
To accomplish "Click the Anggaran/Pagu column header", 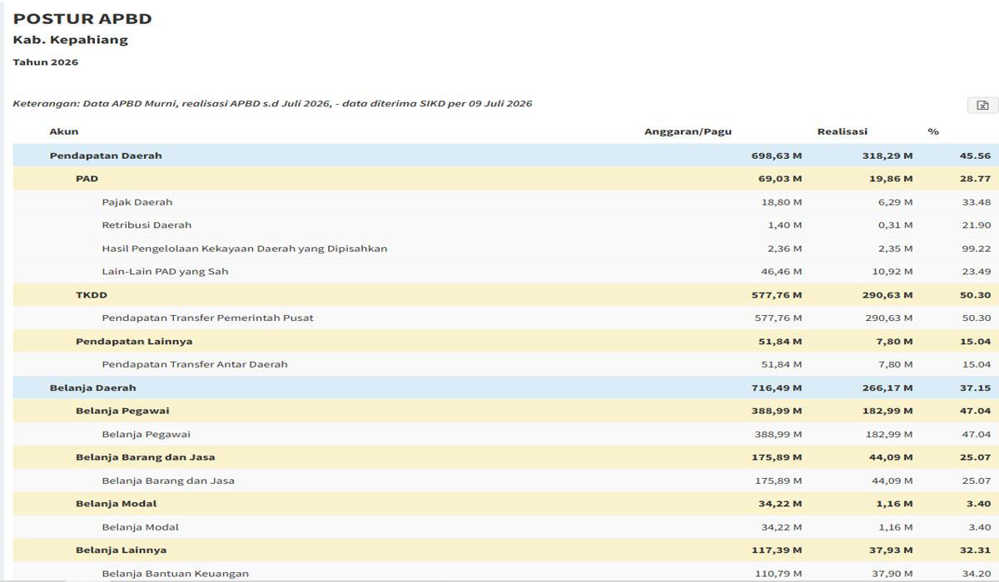I will (688, 131).
